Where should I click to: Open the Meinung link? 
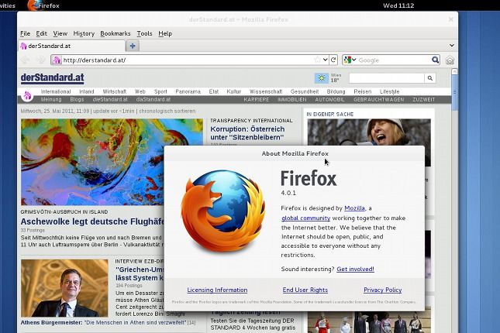tap(51, 99)
